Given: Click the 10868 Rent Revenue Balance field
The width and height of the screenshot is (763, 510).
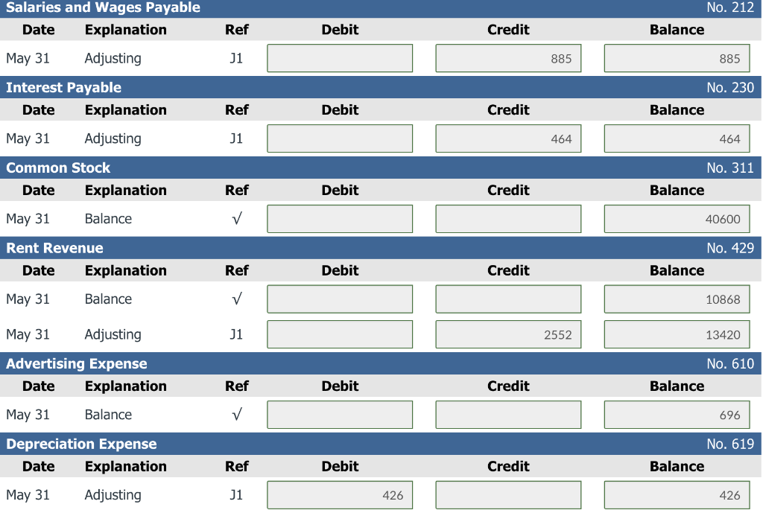Looking at the screenshot, I should click(x=677, y=299).
